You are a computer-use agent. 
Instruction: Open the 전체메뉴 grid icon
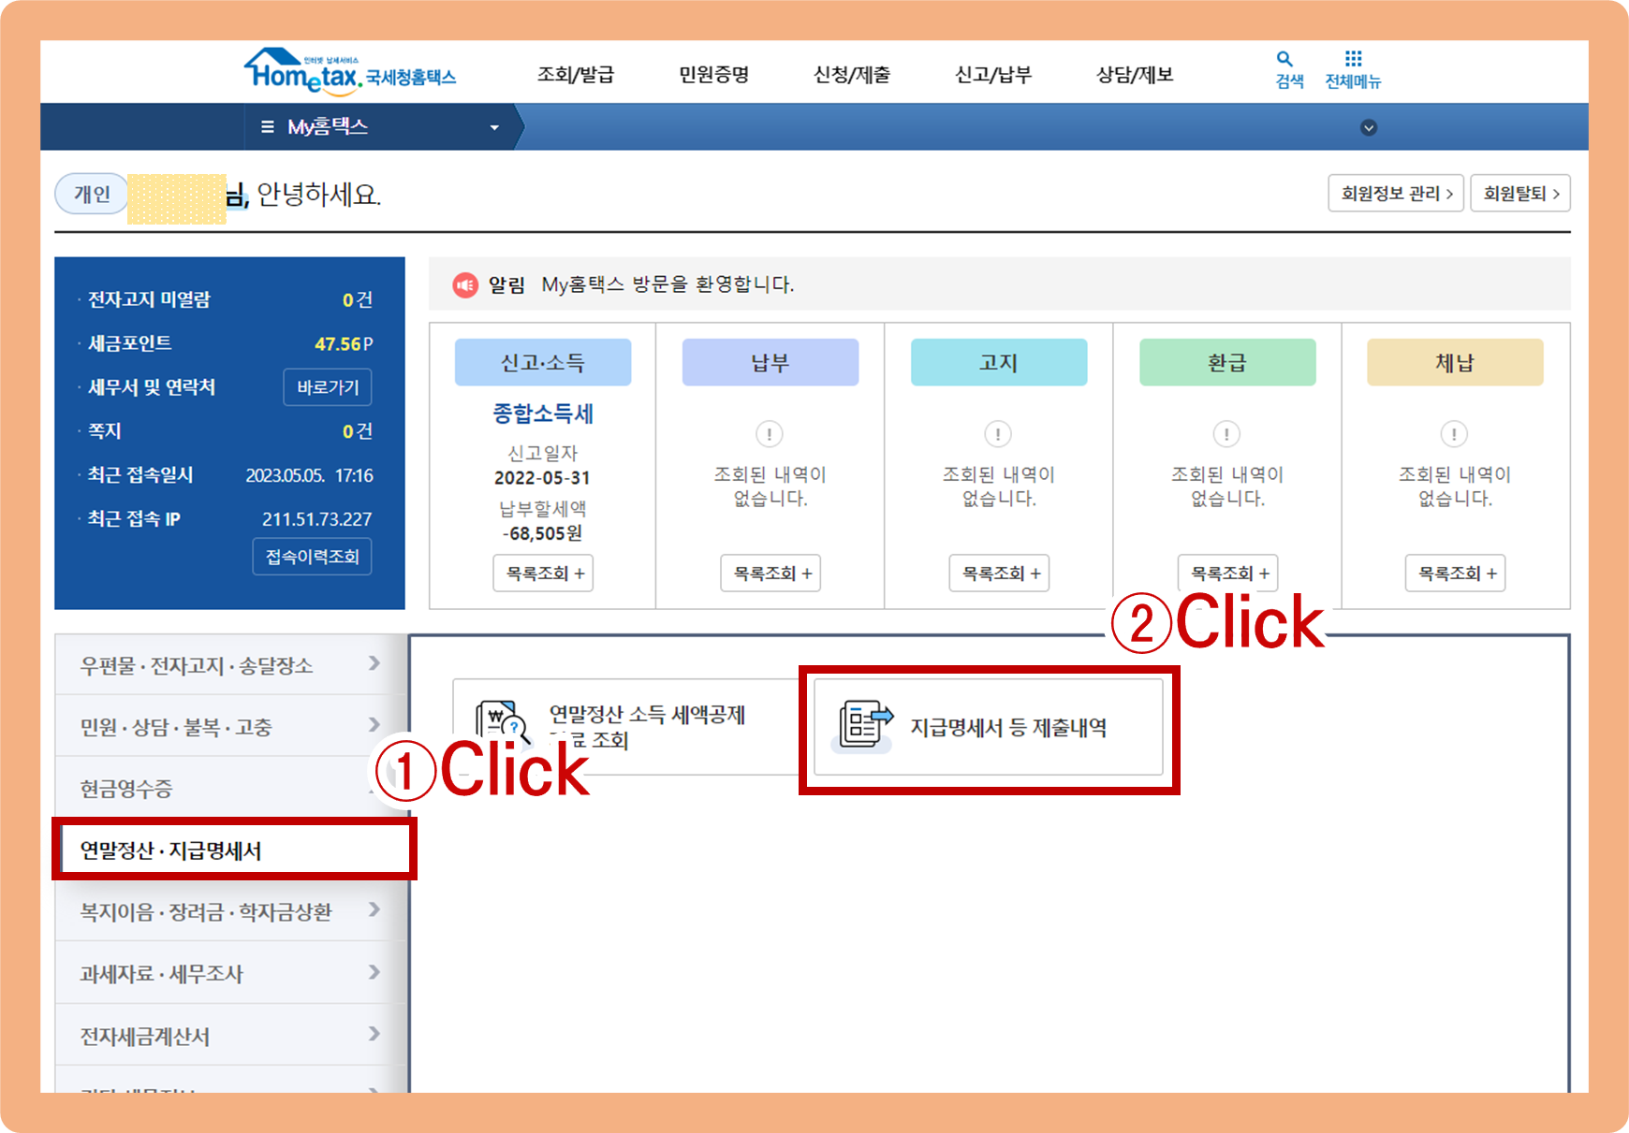point(1353,58)
